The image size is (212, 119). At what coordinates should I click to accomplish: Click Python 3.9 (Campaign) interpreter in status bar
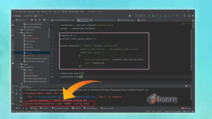pyautogui.click(x=173, y=111)
